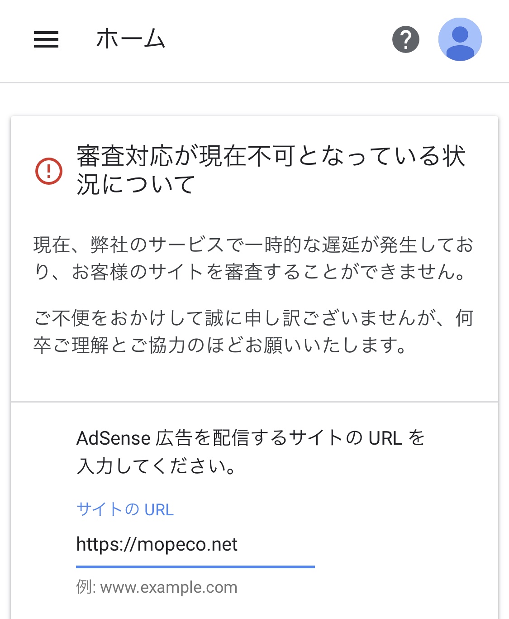Click the divider line below the alert message
This screenshot has width=509, height=619.
(255, 402)
